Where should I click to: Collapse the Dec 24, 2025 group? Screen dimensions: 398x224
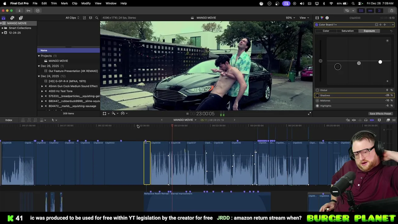[39, 76]
